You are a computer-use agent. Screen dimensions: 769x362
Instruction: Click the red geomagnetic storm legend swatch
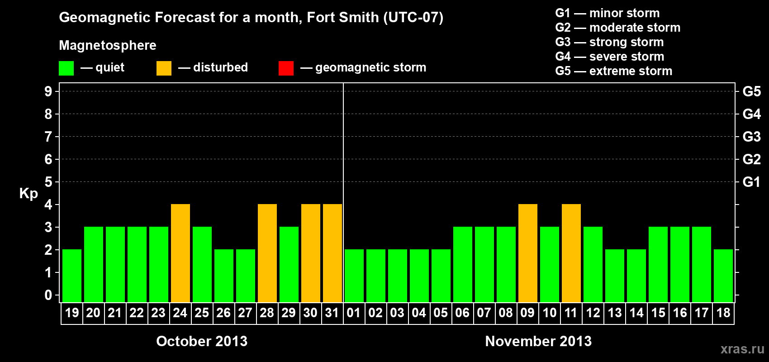click(x=286, y=68)
